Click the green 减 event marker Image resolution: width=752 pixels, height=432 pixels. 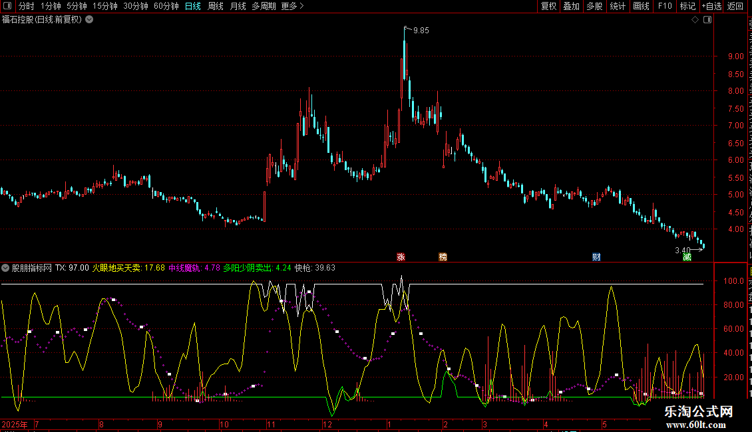point(687,257)
